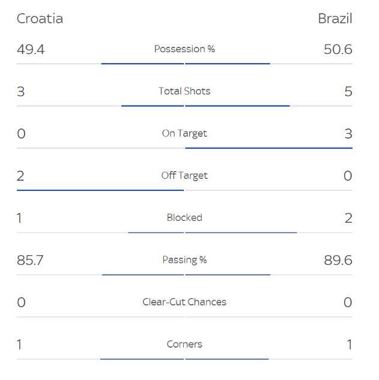Click Brazil's 50.6 possession value

(338, 49)
